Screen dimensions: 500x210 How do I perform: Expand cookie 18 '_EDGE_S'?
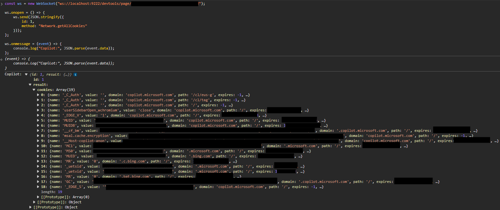[x=38, y=187]
